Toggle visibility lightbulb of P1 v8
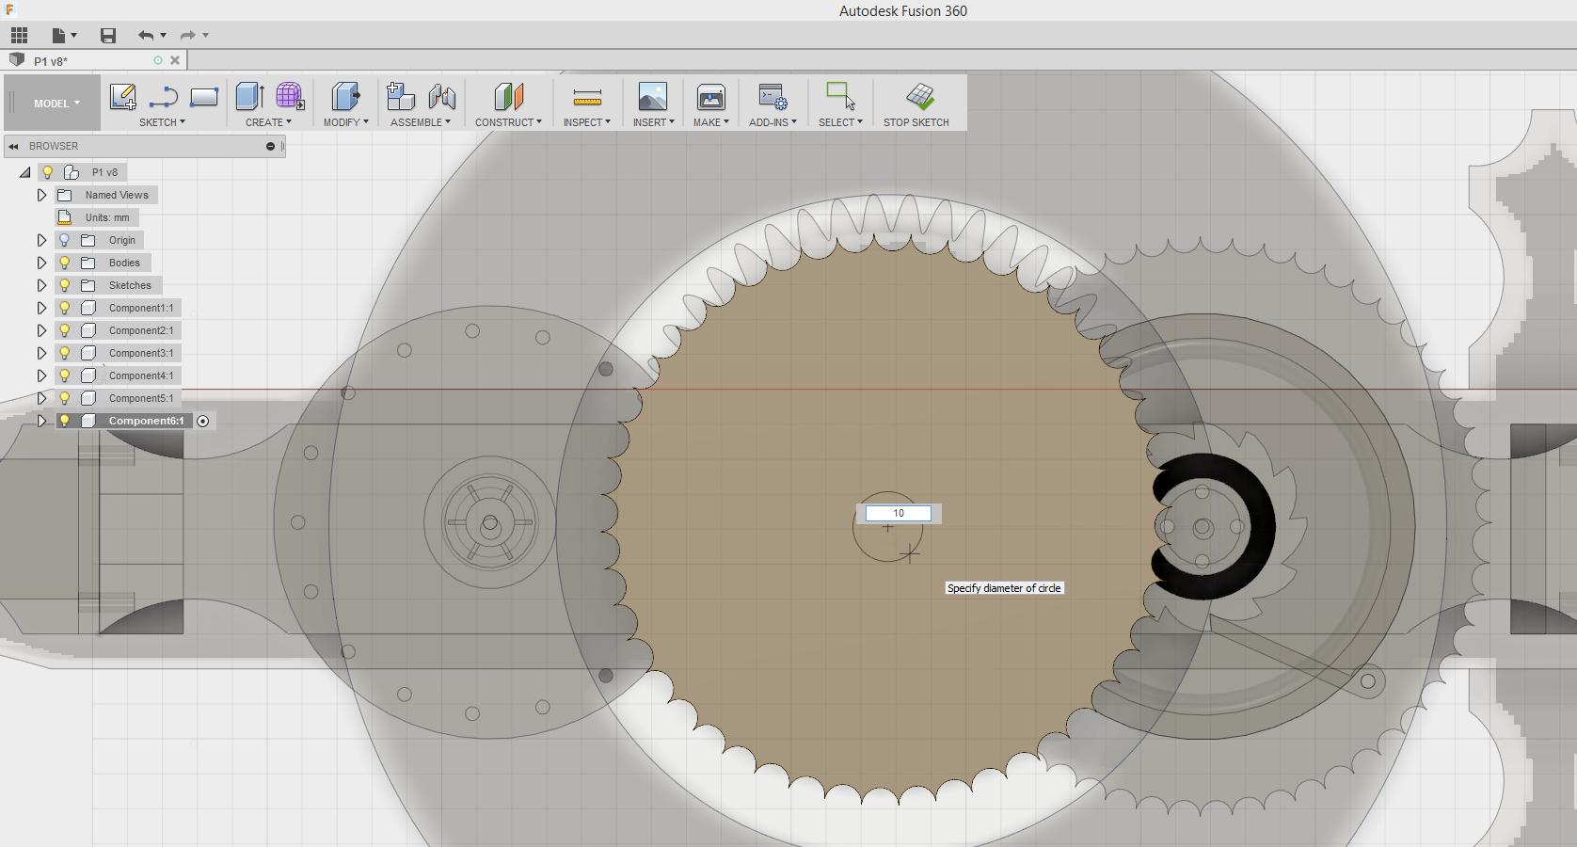Viewport: 1577px width, 847px height. tap(47, 172)
